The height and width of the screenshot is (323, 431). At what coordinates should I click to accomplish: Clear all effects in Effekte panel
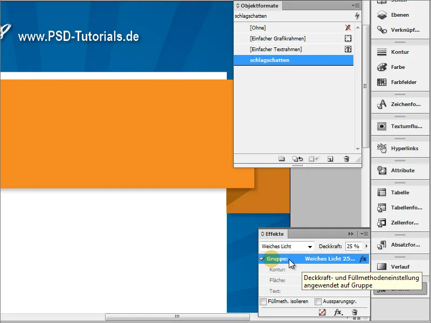click(x=322, y=312)
